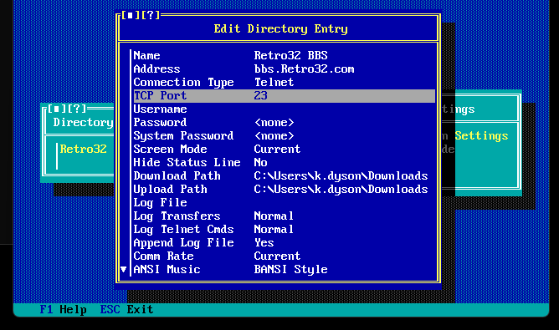Screen dimensions: 559x330
Task: Select the Settings item in right window
Action: [481, 136]
